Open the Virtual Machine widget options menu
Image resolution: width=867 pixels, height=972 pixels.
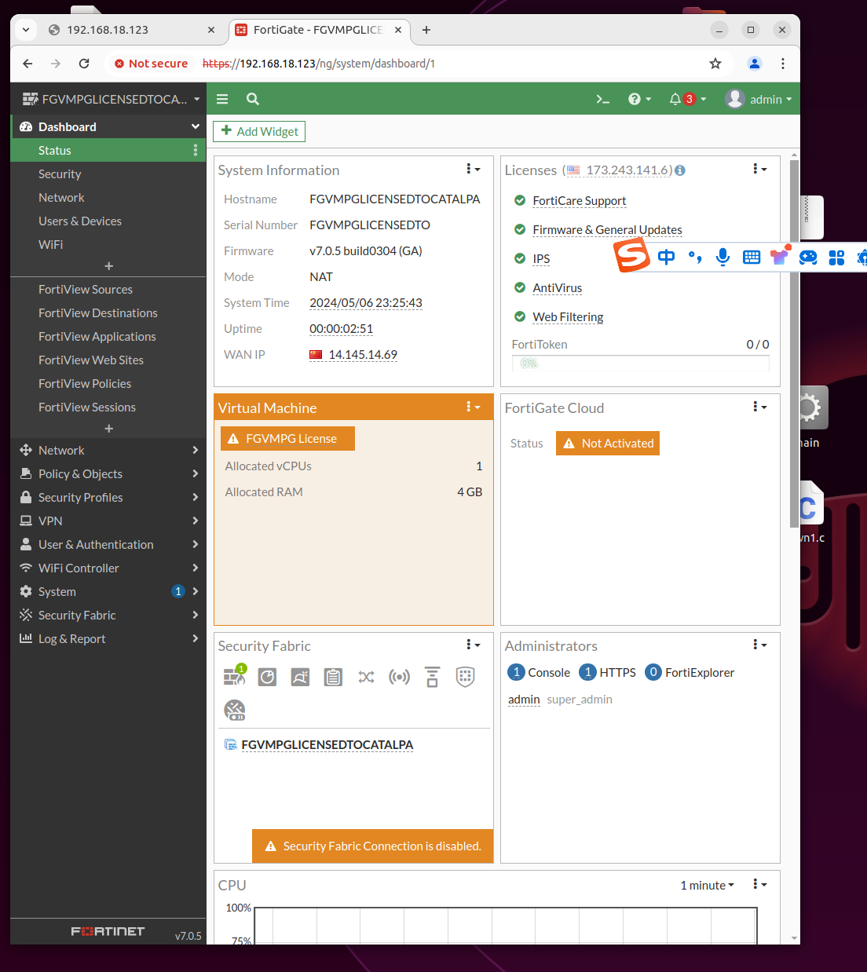[473, 407]
